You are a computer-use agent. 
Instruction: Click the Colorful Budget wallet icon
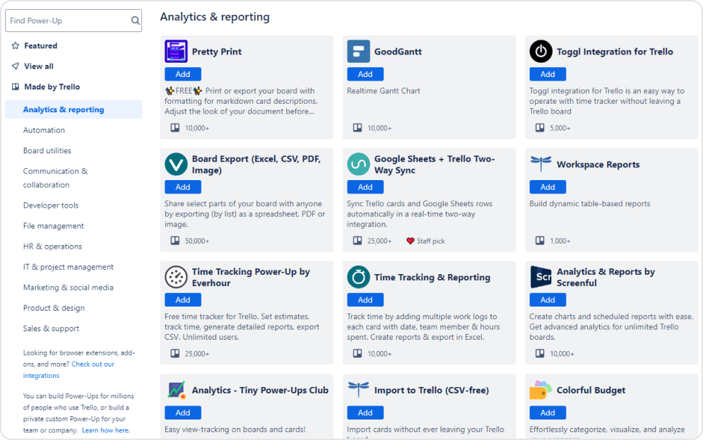pyautogui.click(x=540, y=390)
